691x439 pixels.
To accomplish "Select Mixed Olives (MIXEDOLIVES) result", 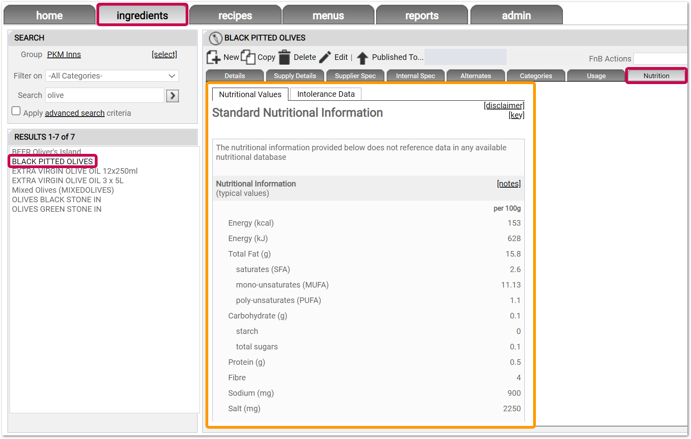I will click(63, 190).
